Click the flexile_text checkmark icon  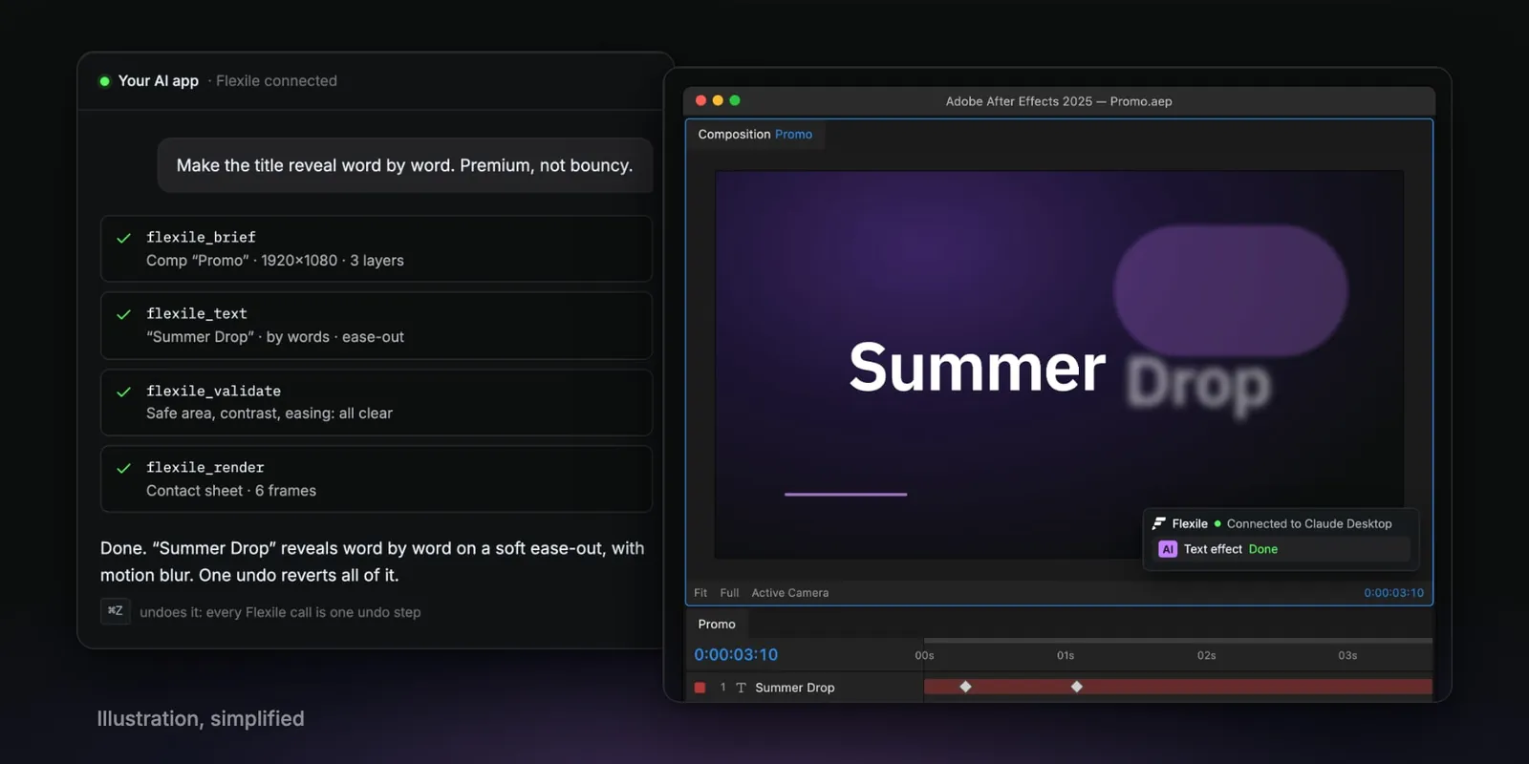click(x=123, y=314)
